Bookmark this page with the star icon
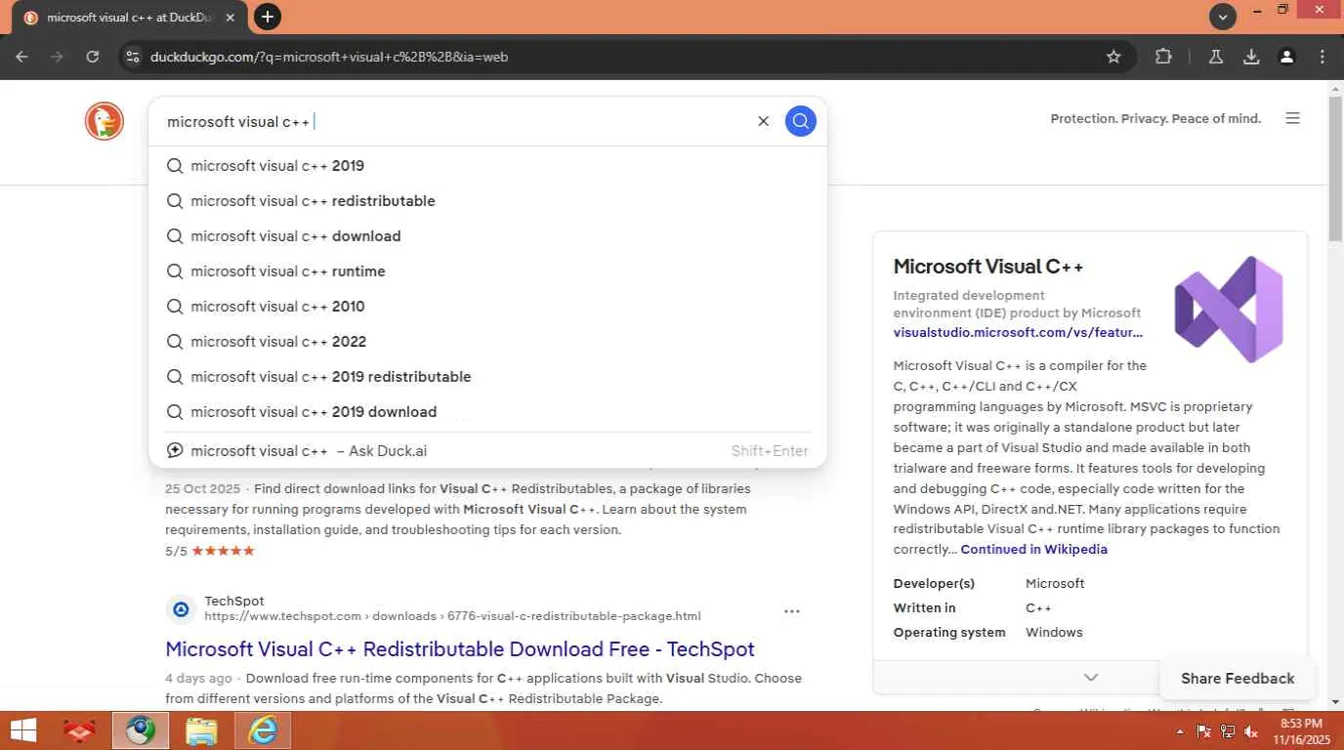The height and width of the screenshot is (750, 1344). 1113,57
